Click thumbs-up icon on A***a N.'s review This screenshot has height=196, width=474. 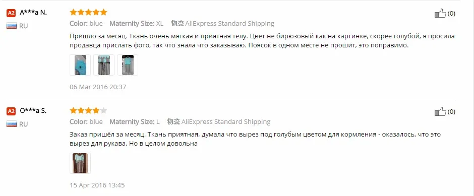(x=440, y=13)
